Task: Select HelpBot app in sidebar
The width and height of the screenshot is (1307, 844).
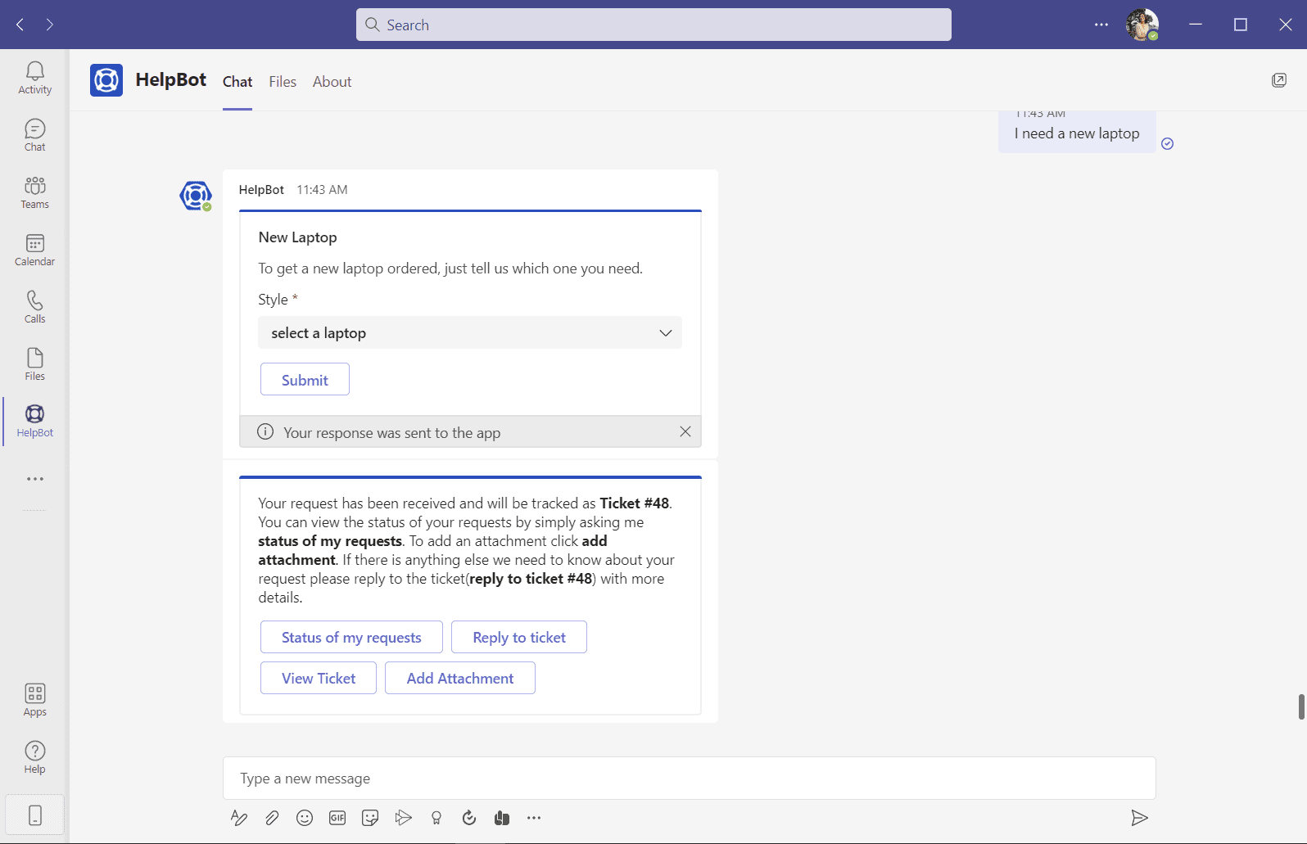Action: (x=34, y=422)
